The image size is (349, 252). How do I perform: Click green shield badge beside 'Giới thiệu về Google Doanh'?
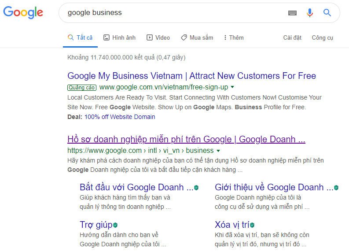click(336, 188)
